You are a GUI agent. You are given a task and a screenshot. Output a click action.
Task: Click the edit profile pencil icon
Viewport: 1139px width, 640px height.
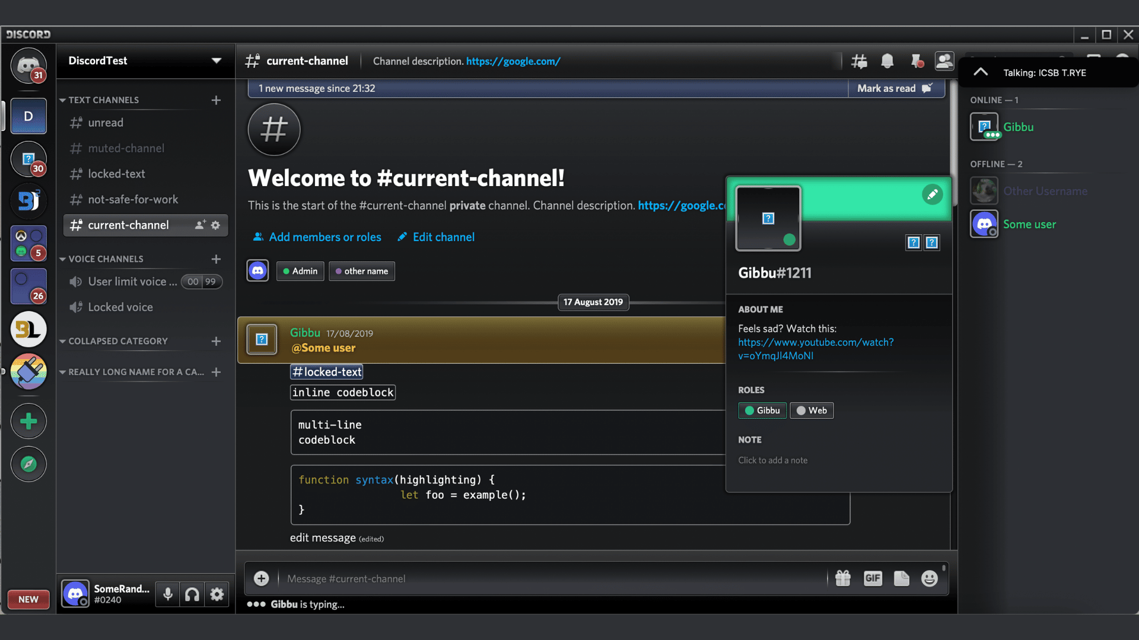click(x=932, y=194)
